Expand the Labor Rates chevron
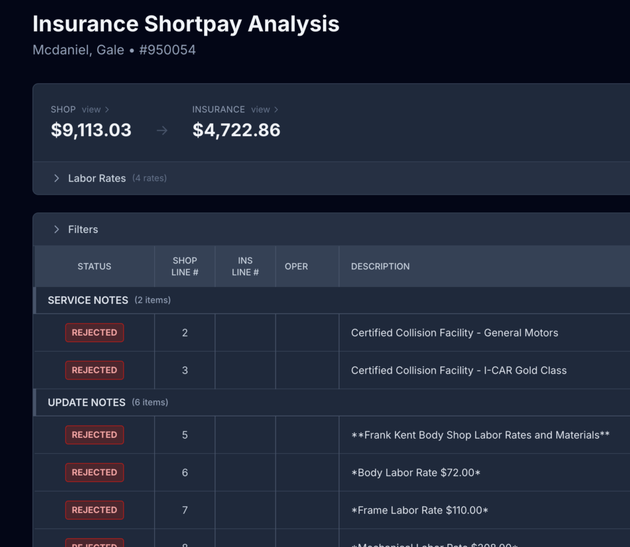The image size is (630, 547). click(x=57, y=179)
